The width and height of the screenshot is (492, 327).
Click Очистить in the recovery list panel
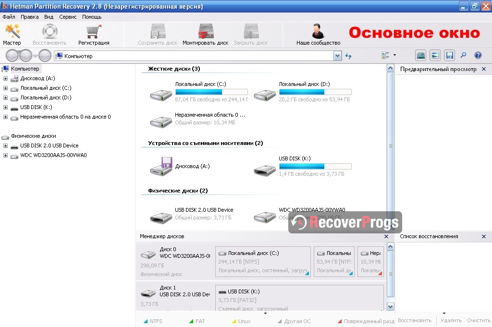(479, 320)
